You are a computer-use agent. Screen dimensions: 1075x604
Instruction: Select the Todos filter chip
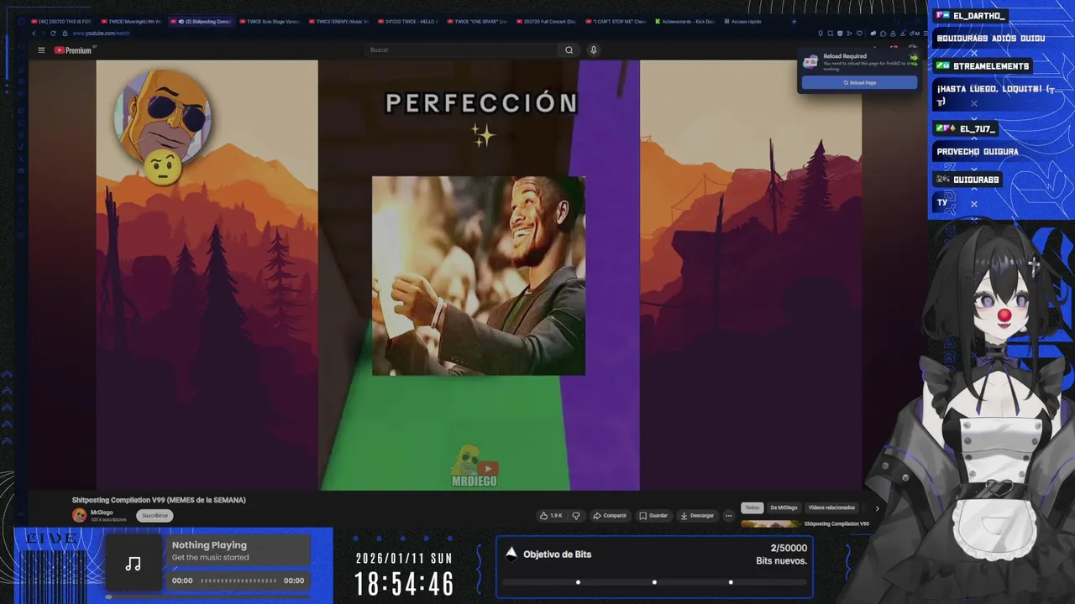click(752, 508)
